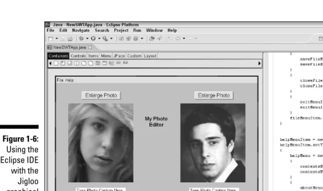Open the Edit menu

click(x=63, y=31)
